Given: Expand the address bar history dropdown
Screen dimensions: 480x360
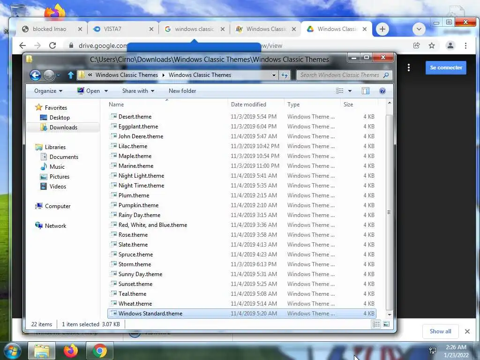Looking at the screenshot, I should pyautogui.click(x=274, y=75).
